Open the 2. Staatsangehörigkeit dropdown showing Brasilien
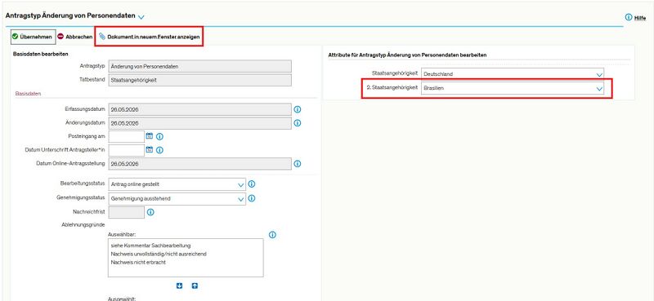Screen dimensions: 654x301 (513, 89)
